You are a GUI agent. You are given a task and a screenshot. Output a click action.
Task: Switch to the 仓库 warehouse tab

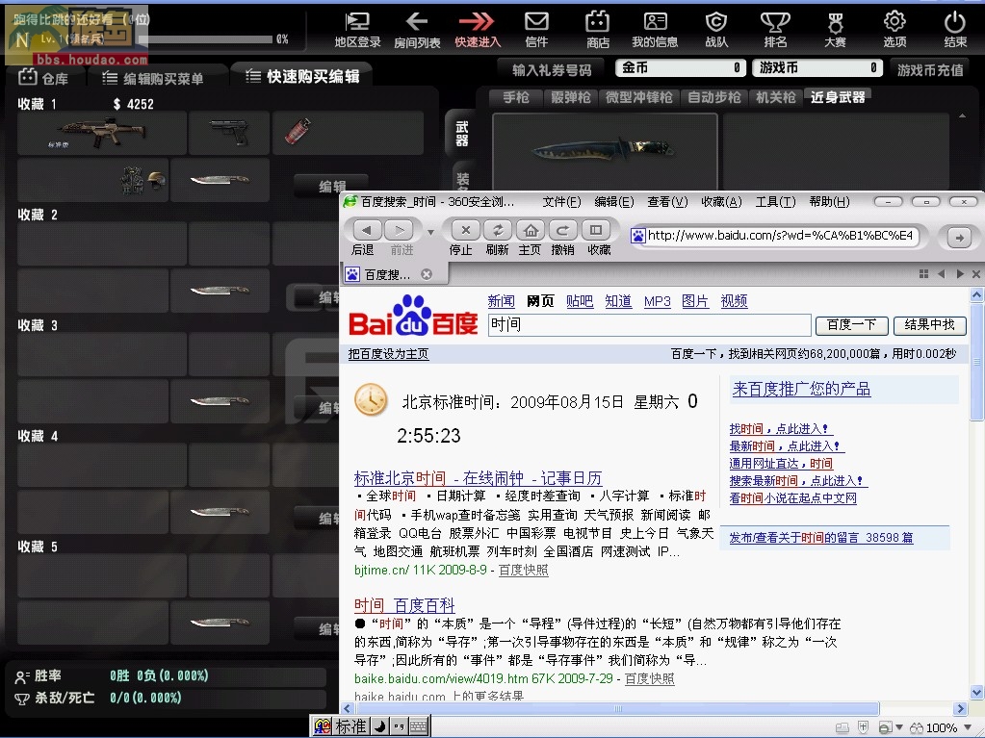[x=44, y=78]
